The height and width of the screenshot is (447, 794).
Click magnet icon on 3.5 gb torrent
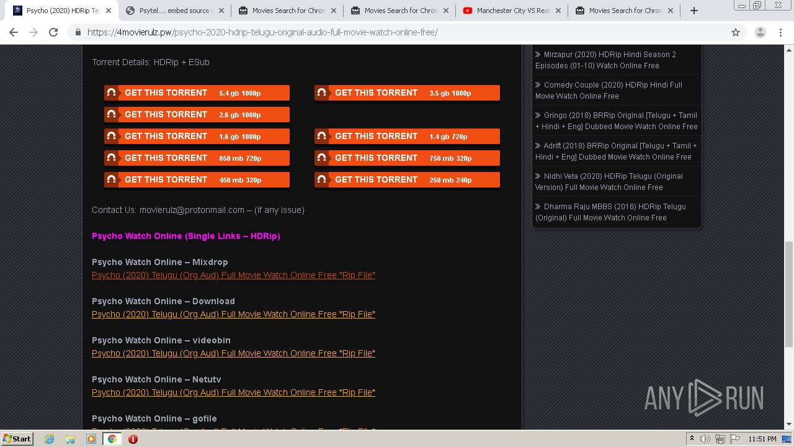(321, 93)
